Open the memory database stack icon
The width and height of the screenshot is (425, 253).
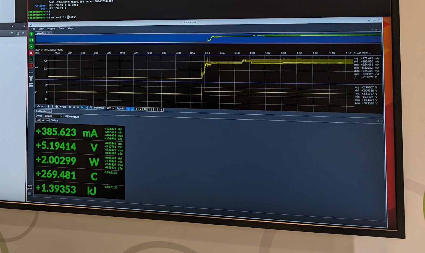coord(31,78)
